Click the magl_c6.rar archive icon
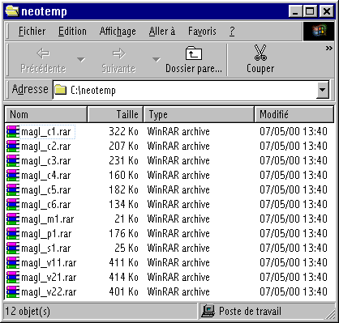The width and height of the screenshot is (339, 323). click(x=13, y=205)
